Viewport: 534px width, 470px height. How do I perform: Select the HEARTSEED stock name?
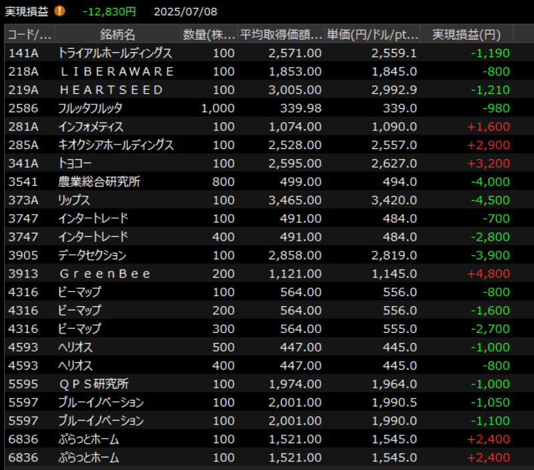[111, 90]
